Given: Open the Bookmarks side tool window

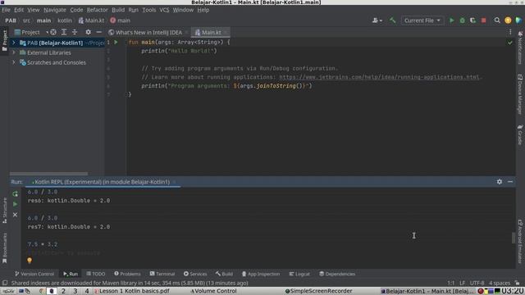Looking at the screenshot, I should (x=5, y=248).
